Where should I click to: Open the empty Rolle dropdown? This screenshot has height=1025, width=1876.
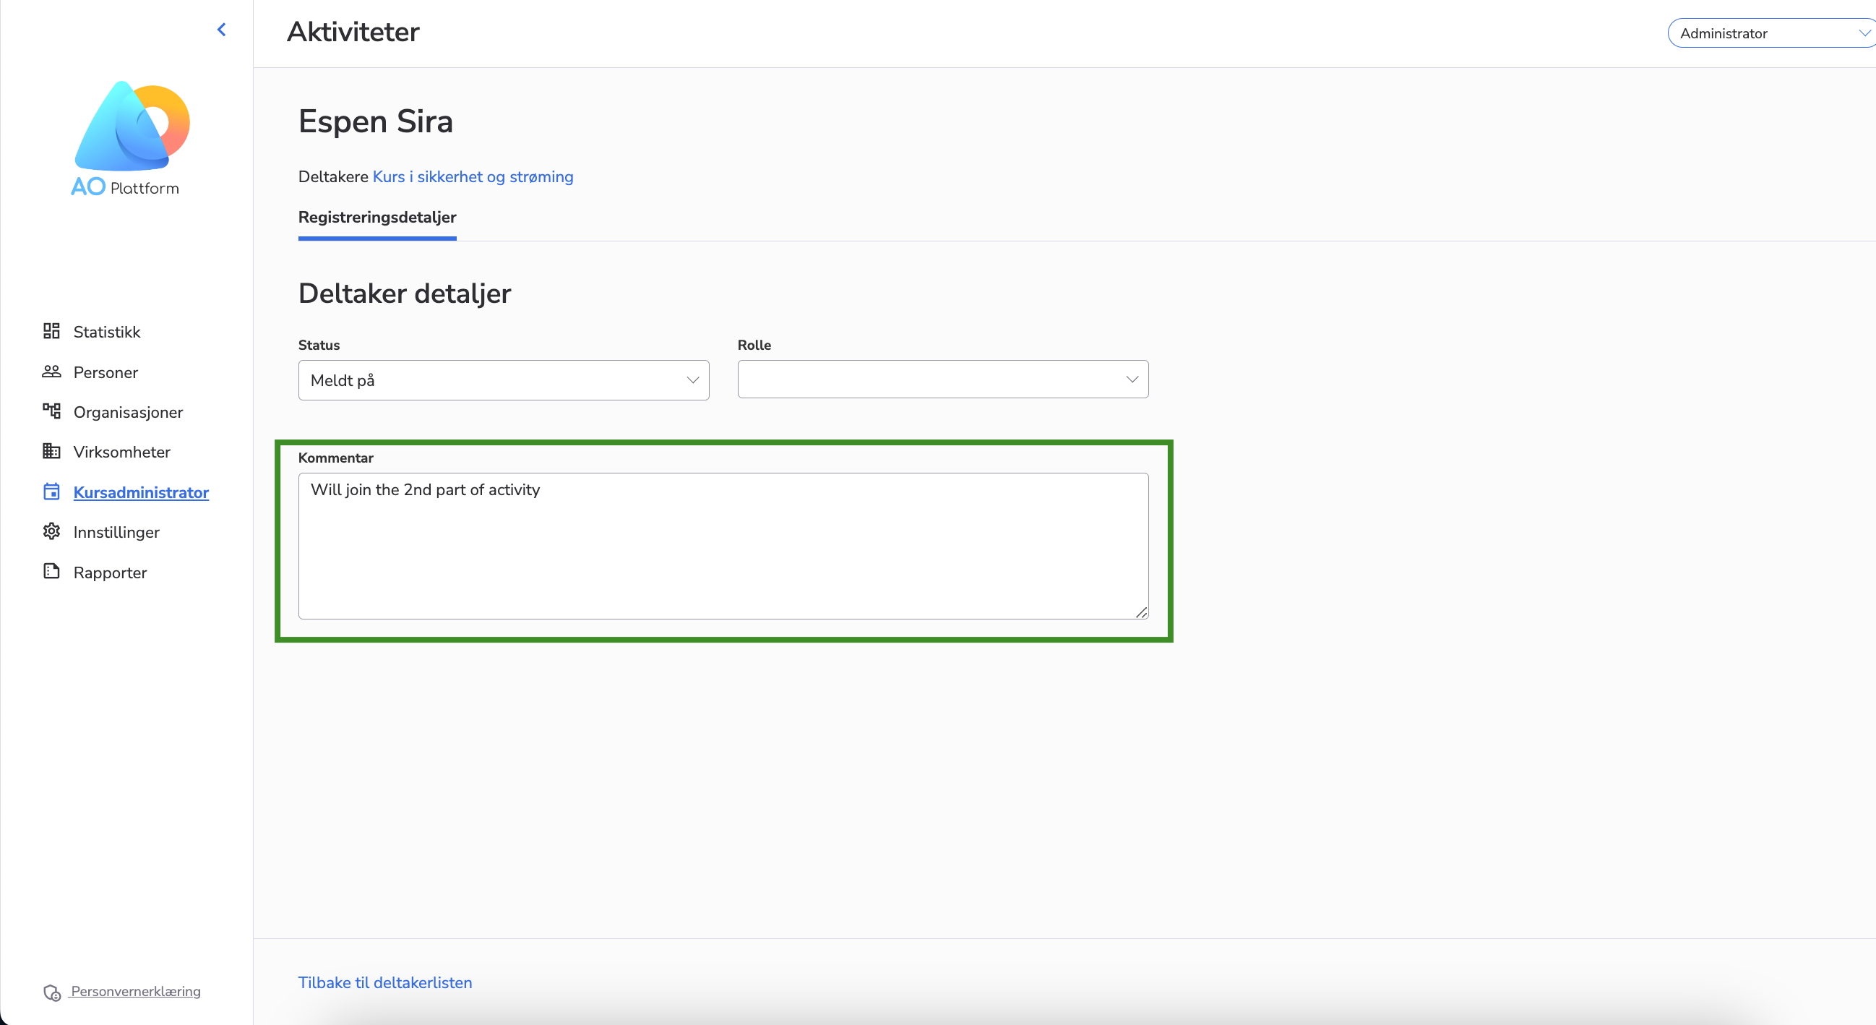[x=943, y=379]
